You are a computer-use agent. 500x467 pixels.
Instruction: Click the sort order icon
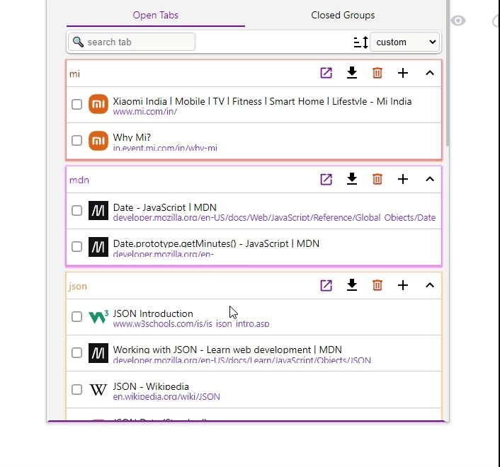[361, 42]
